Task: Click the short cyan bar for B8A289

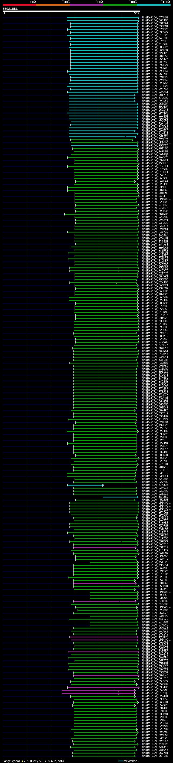Action: pos(121,497)
